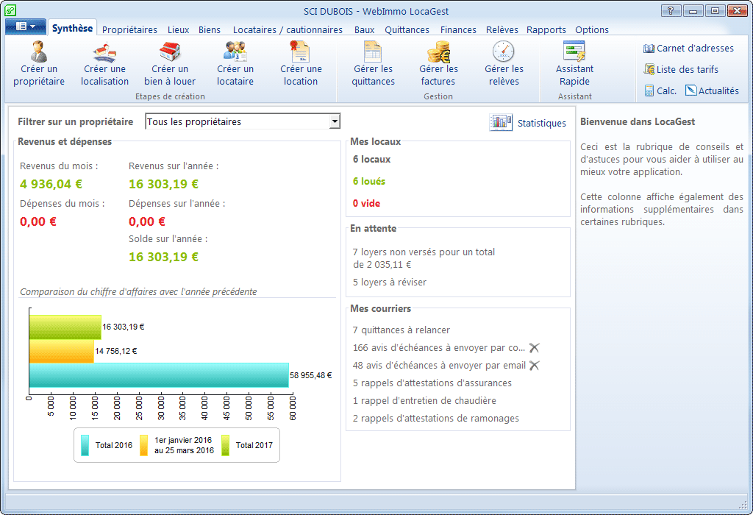Start the Assistant Rapide
The width and height of the screenshot is (753, 515).
pos(574,53)
